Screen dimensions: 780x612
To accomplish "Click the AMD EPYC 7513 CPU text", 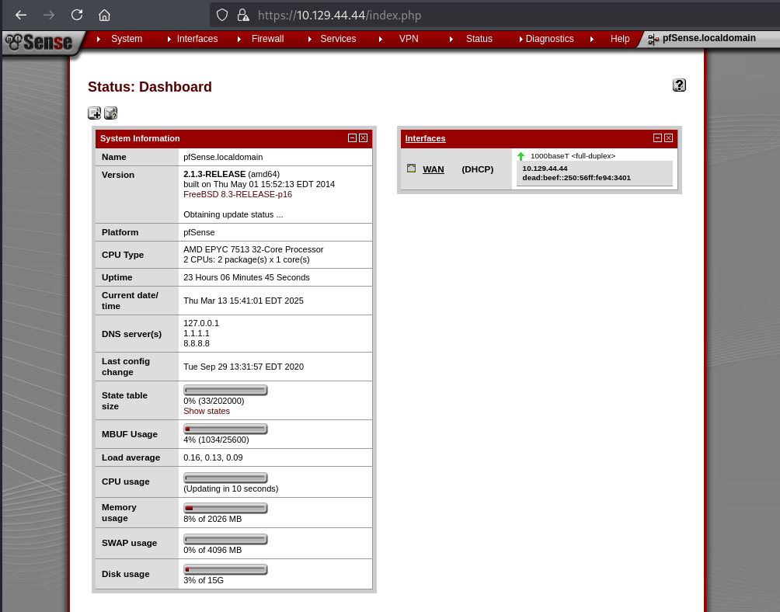I will coord(253,249).
